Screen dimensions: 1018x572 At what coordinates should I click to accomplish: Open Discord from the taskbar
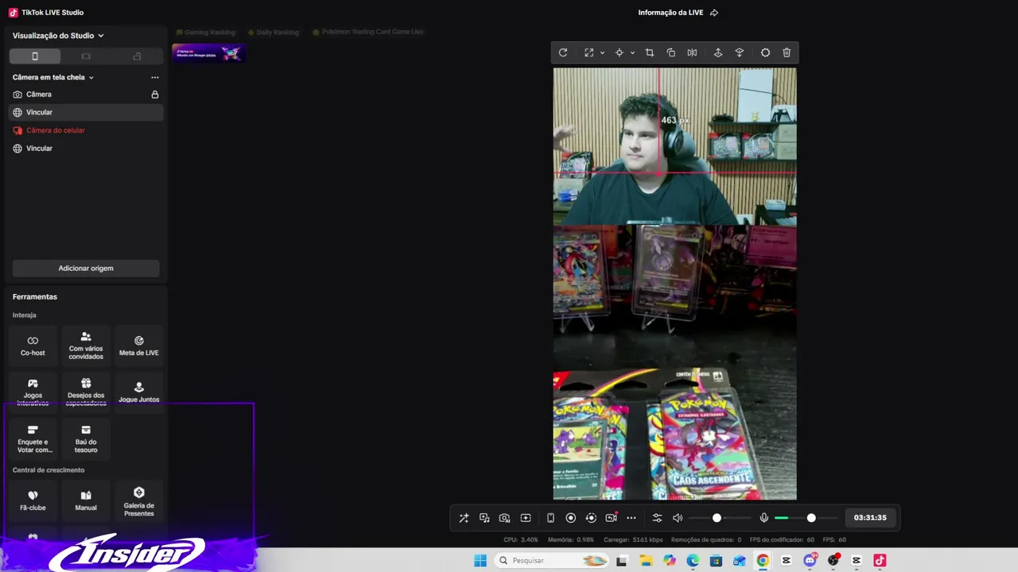[810, 561]
